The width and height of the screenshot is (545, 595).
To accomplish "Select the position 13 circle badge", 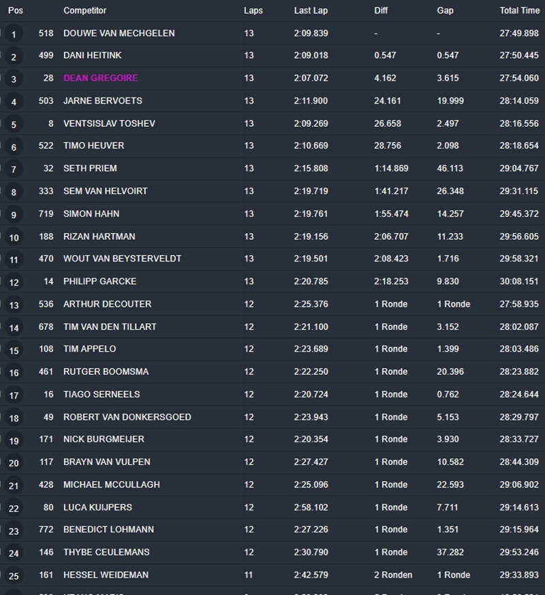I will click(14, 305).
